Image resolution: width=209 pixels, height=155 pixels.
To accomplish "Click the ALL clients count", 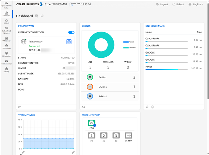I will 90,67.
